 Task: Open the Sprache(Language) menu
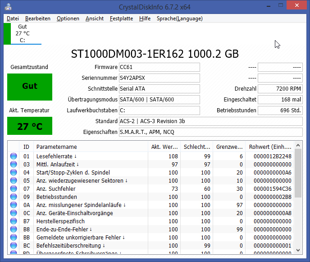coord(179,18)
